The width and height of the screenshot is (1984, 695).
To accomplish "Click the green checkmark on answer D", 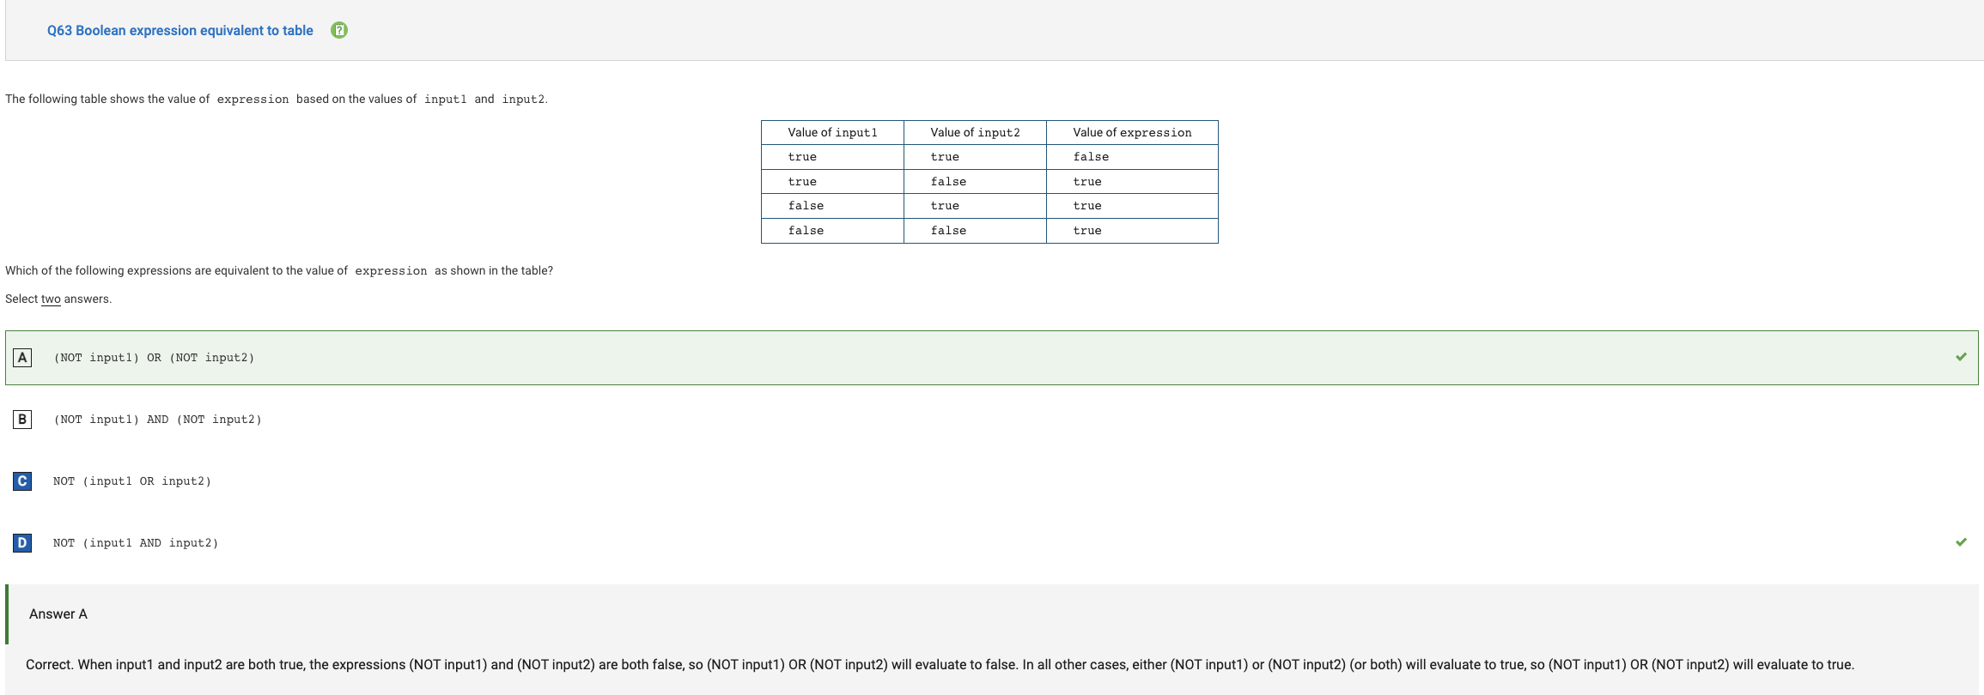I will (x=1961, y=542).
